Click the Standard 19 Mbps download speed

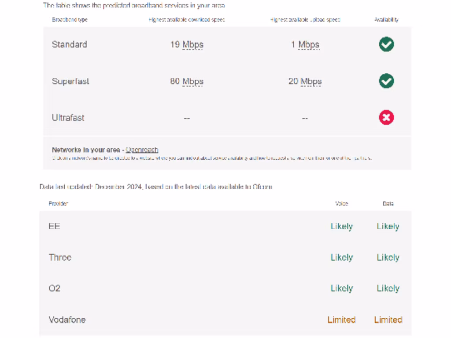coord(187,44)
